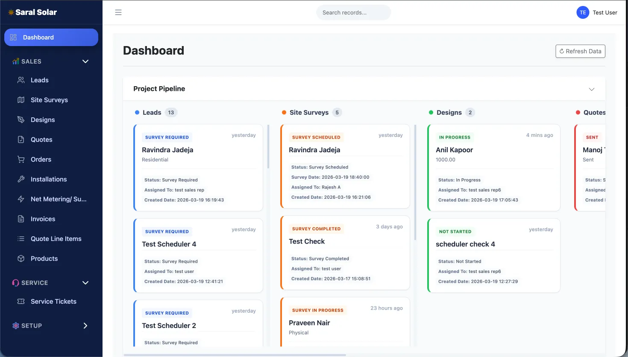Viewport: 628px width, 357px height.
Task: Click the Invoices file icon
Action: [x=21, y=219]
